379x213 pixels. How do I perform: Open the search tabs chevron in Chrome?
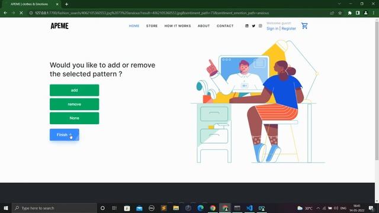pos(339,4)
